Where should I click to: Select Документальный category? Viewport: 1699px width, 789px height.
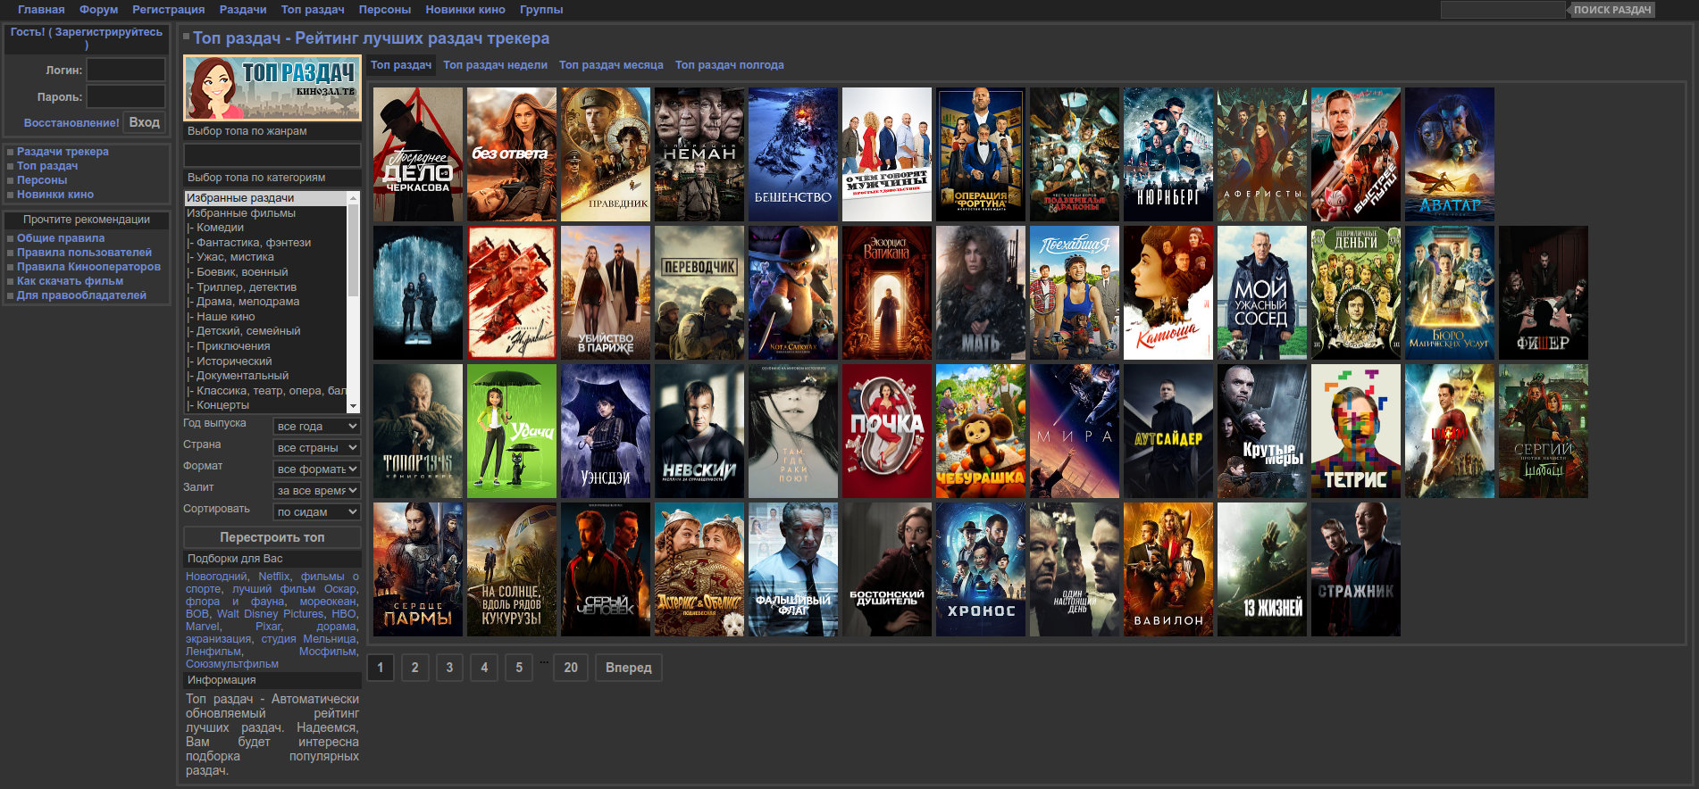tap(265, 376)
